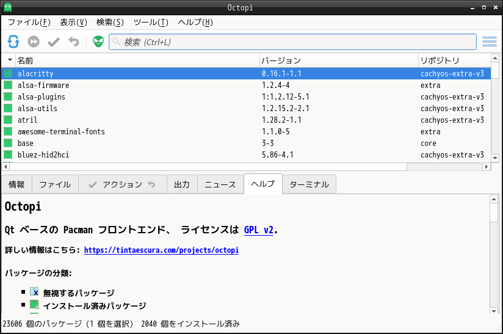Click the apply checkmark toolbar icon
The width and height of the screenshot is (503, 334).
[x=54, y=42]
